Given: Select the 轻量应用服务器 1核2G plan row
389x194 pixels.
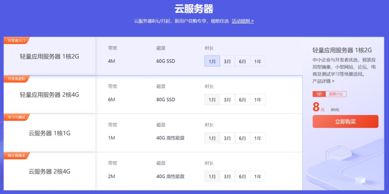Looking at the screenshot, I should tap(49, 57).
